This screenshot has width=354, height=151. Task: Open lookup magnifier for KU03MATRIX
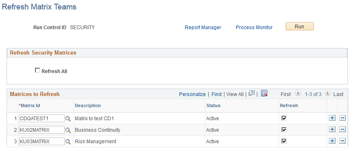[68, 142]
